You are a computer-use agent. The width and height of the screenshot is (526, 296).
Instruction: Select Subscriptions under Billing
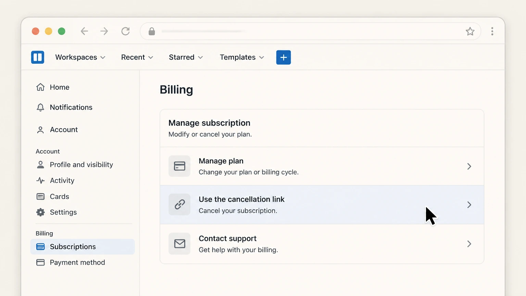[83, 247]
